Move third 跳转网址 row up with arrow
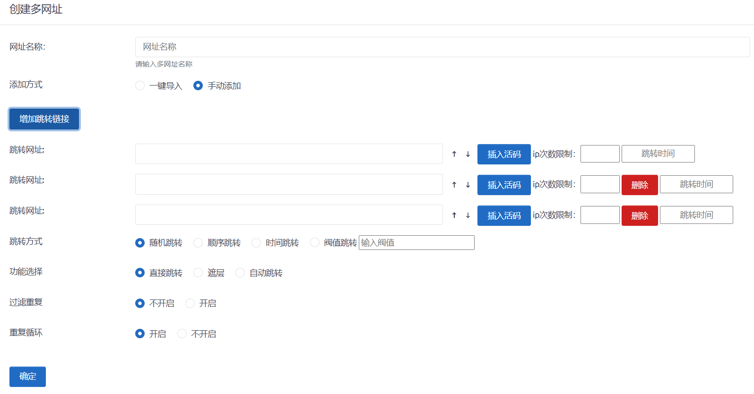This screenshot has width=754, height=394. (454, 215)
